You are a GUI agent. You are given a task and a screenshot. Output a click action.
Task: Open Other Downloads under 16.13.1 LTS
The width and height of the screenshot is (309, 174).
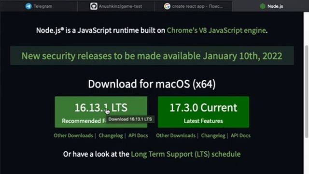[73, 135]
